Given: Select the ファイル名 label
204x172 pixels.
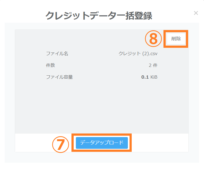Looking at the screenshot, I should coord(57,54).
